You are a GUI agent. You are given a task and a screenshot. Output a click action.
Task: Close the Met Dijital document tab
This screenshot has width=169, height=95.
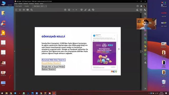coord(46,6)
